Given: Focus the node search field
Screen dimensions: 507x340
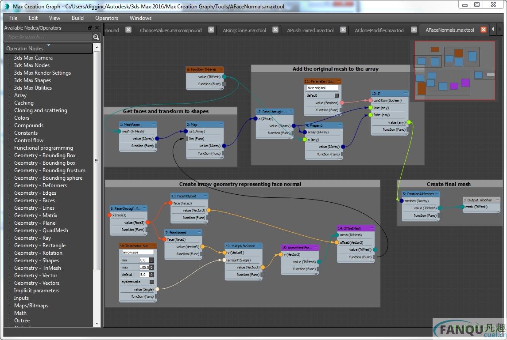Looking at the screenshot, I should (49, 37).
